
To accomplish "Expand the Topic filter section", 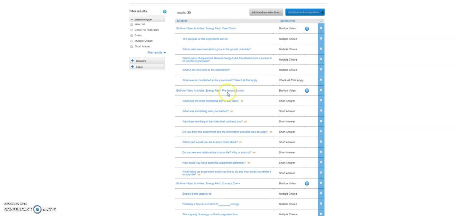I will pos(132,67).
